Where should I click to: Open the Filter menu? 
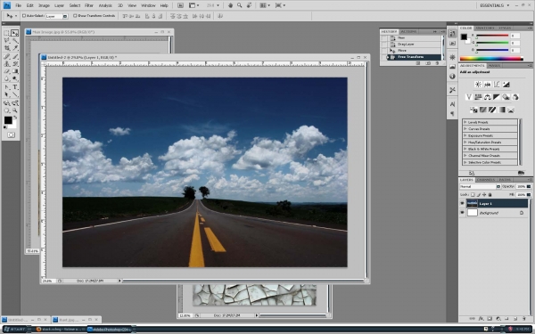tap(89, 5)
